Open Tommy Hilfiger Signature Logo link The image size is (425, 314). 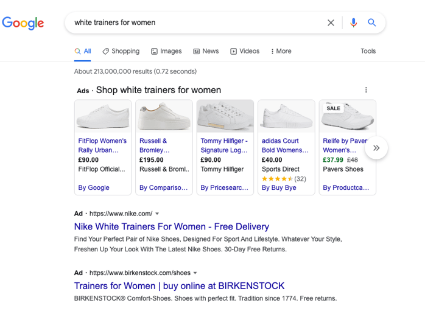pos(224,145)
